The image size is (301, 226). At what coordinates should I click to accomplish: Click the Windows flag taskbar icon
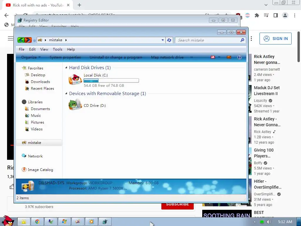[x=64, y=222]
